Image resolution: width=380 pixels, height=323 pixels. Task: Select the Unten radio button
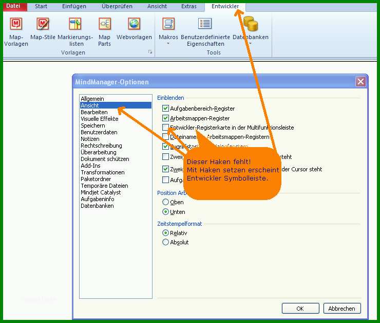click(x=165, y=211)
